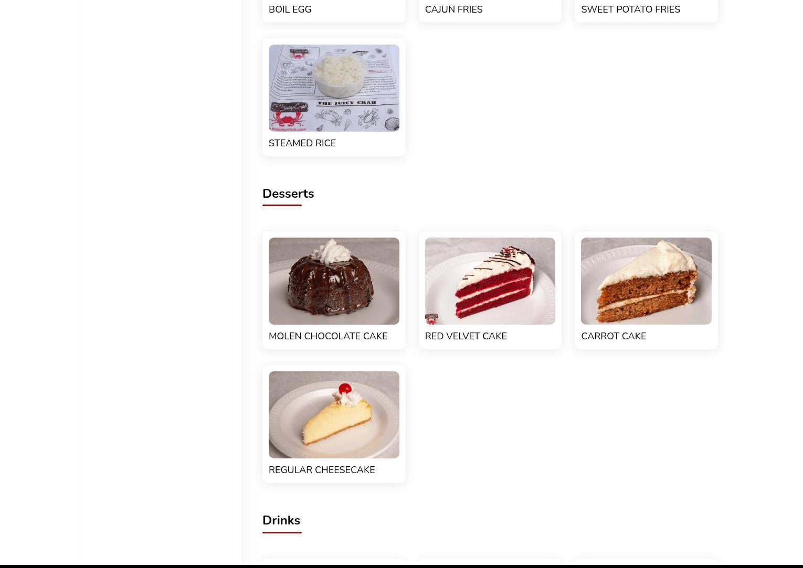Screen dimensions: 803x568
Task: Open the REGULAR CHEESECAKE title link
Action: tap(322, 470)
